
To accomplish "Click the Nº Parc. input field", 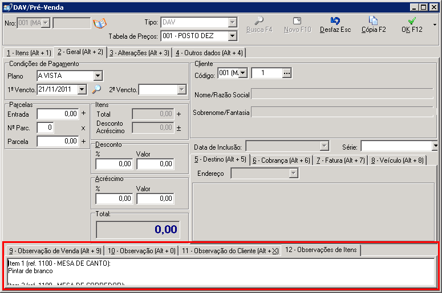I will (46, 127).
